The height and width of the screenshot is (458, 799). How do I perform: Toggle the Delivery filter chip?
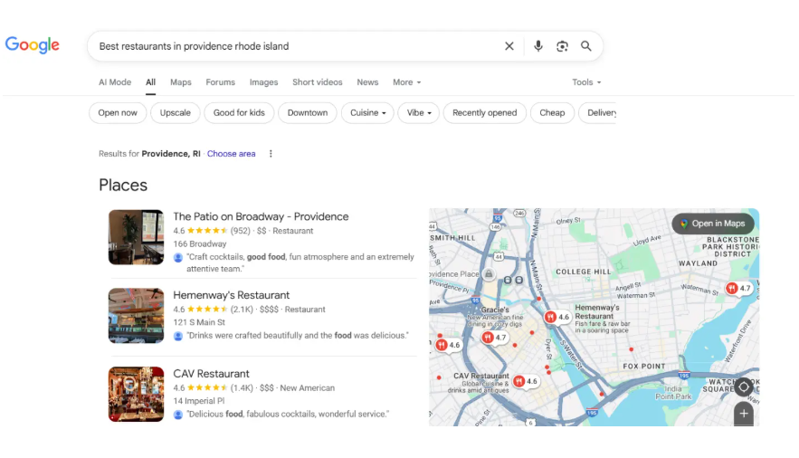598,113
